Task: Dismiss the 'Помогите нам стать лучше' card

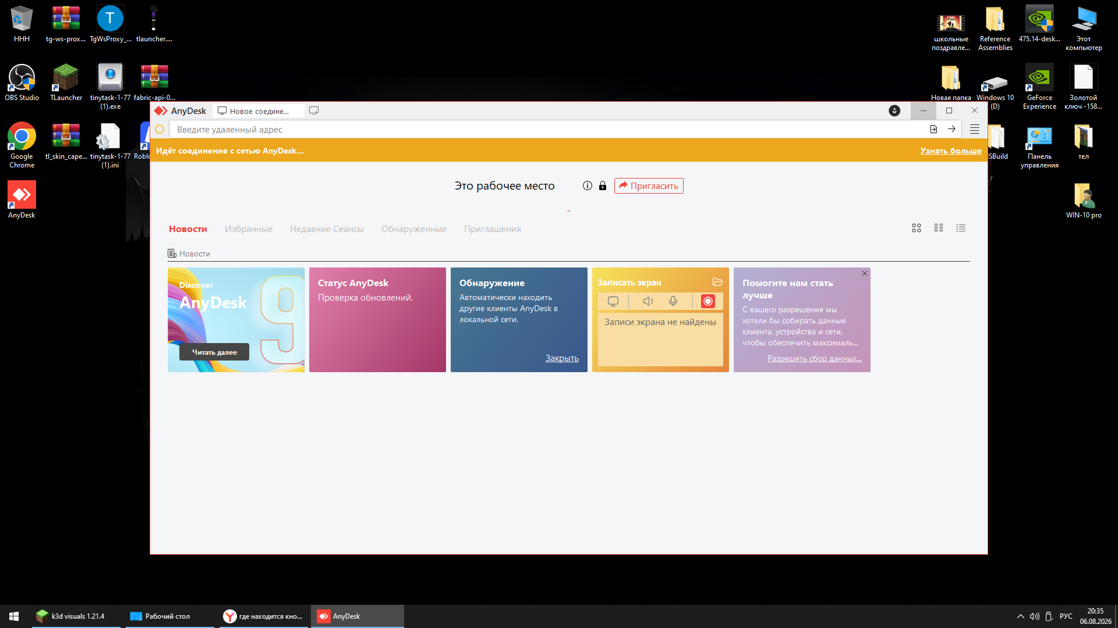Action: pos(865,273)
